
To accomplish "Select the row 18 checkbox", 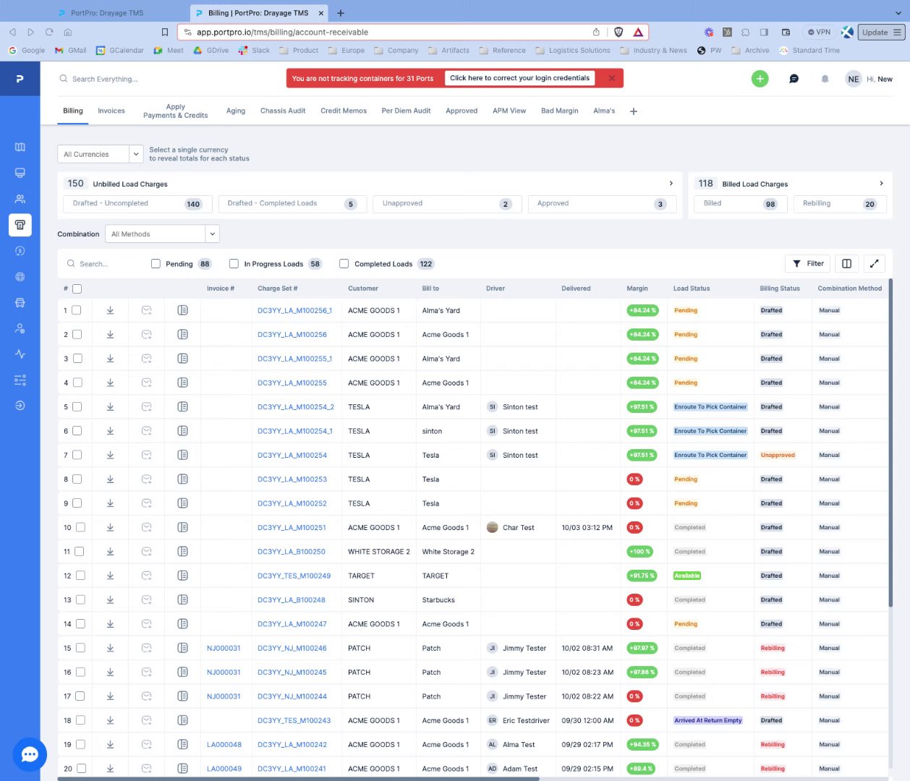I will 80,720.
